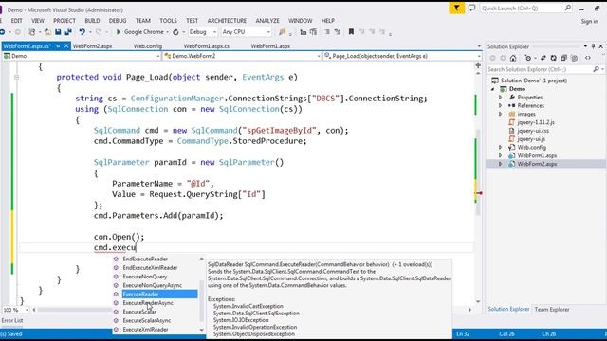This screenshot has width=607, height=341.
Task: Click the browser Refresh icon in toolbar
Action: pyautogui.click(x=175, y=32)
